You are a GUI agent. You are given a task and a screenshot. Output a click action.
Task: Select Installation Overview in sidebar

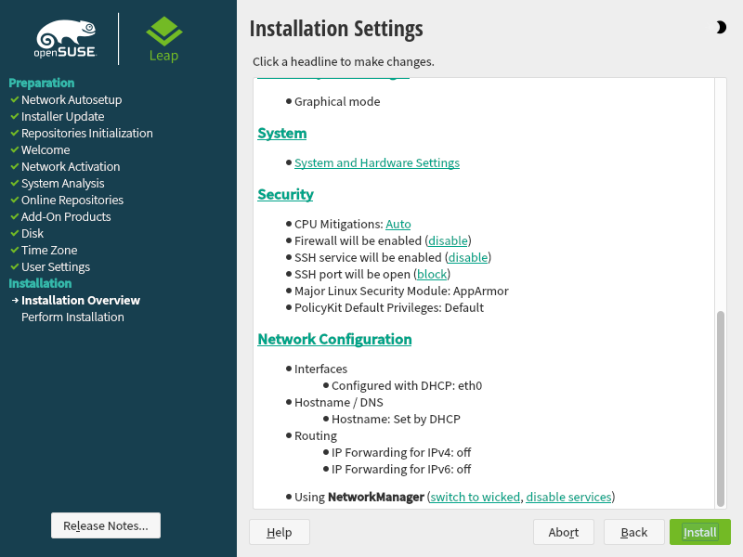[80, 301]
